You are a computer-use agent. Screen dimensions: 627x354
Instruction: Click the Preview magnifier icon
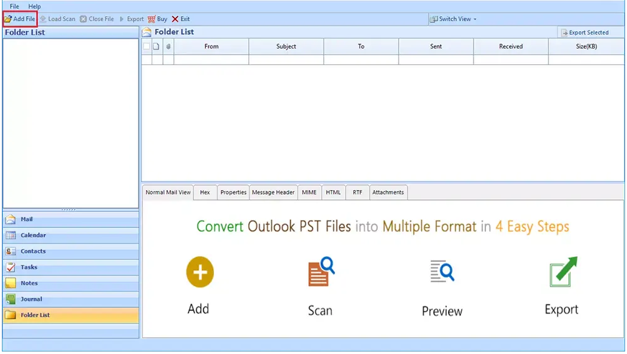pyautogui.click(x=442, y=272)
